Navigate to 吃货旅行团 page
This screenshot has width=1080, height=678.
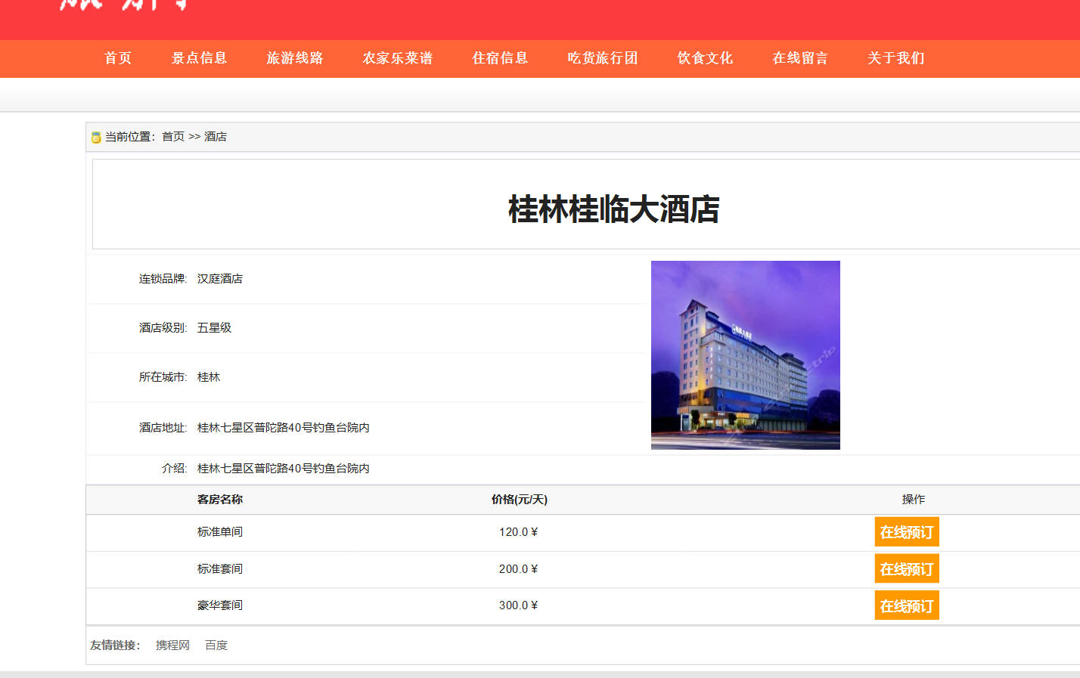pyautogui.click(x=603, y=58)
